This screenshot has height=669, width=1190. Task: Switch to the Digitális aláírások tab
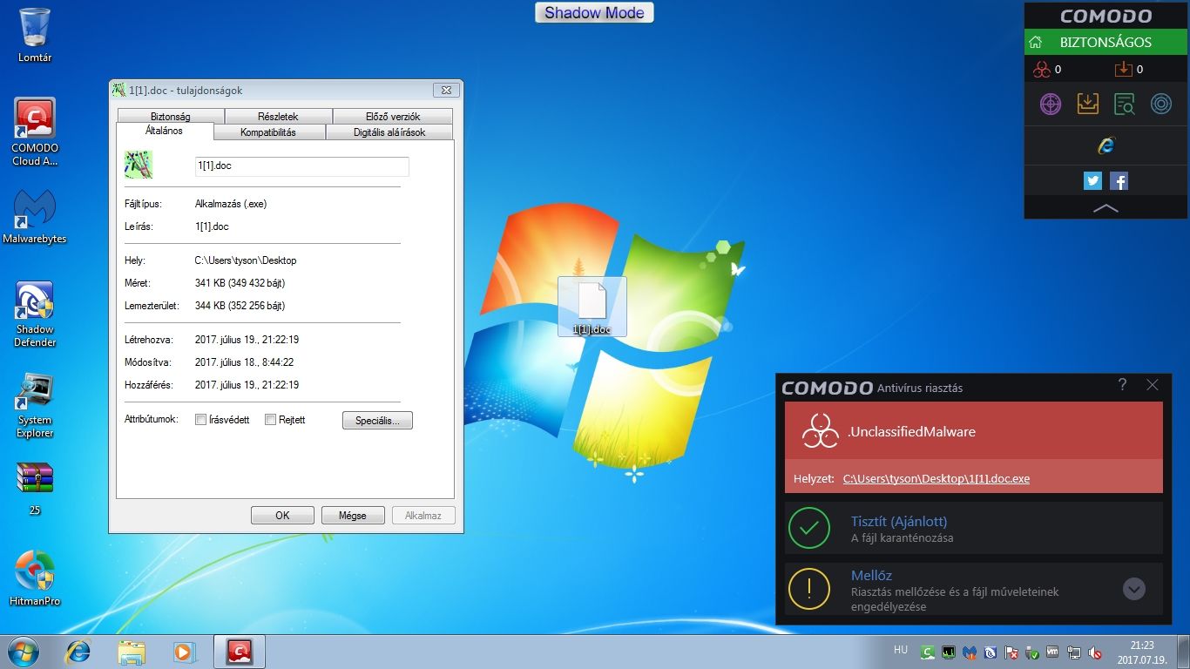389,132
